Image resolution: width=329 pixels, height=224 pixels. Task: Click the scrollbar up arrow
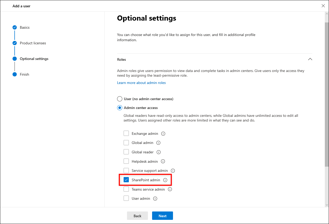click(x=327, y=14)
